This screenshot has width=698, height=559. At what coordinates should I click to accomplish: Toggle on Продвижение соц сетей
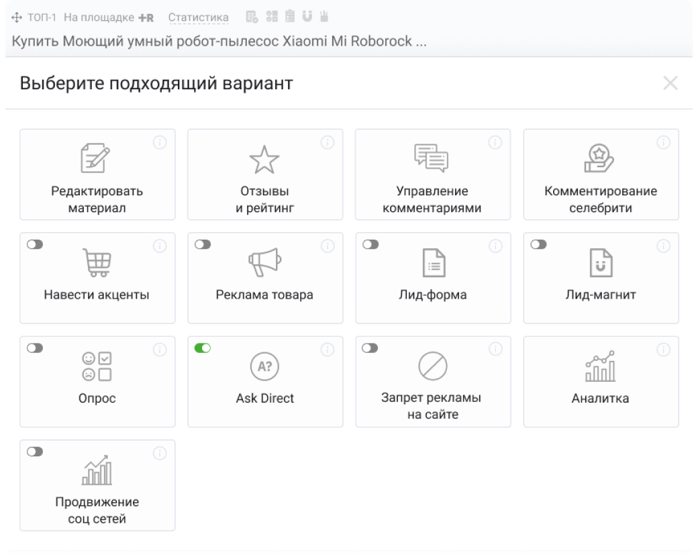coord(34,452)
